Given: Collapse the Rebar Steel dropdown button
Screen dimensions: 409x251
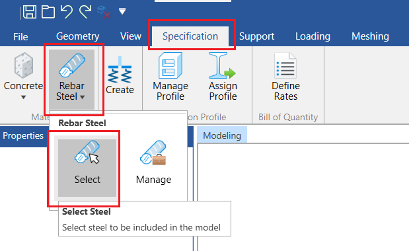Looking at the screenshot, I should click(x=71, y=79).
